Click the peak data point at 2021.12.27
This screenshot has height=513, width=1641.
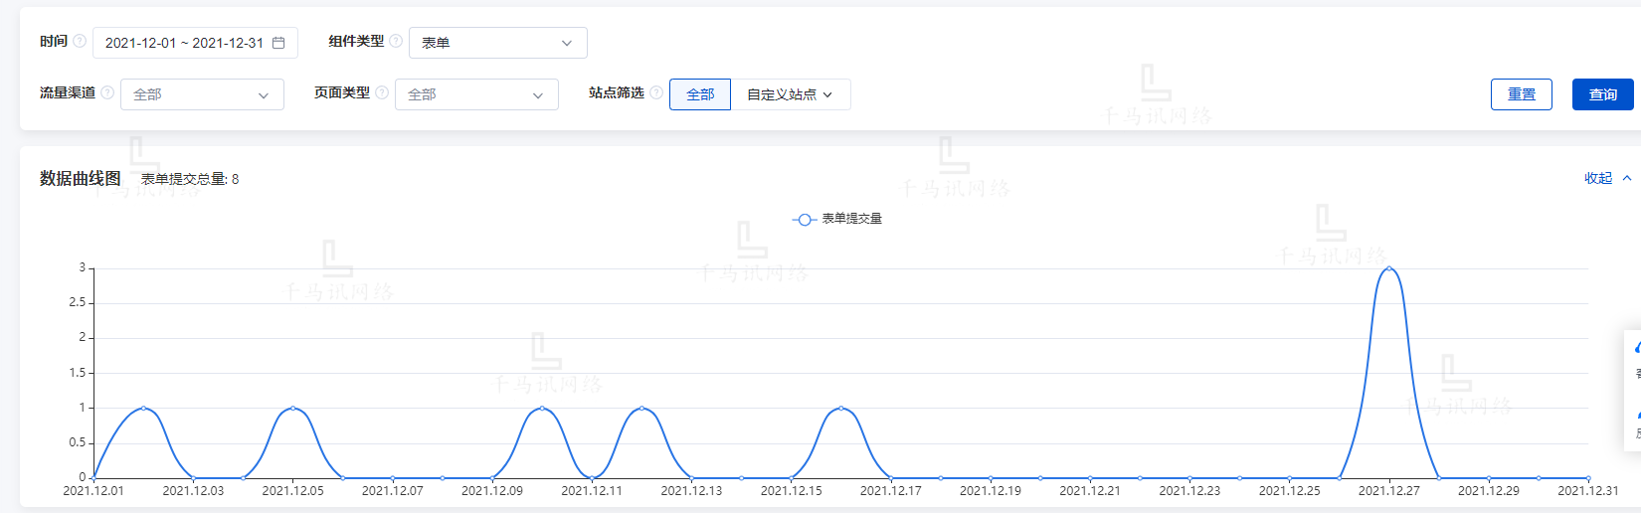coord(1388,268)
